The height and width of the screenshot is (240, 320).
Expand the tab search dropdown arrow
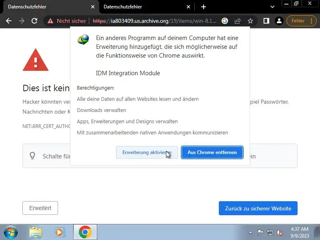(272, 7)
